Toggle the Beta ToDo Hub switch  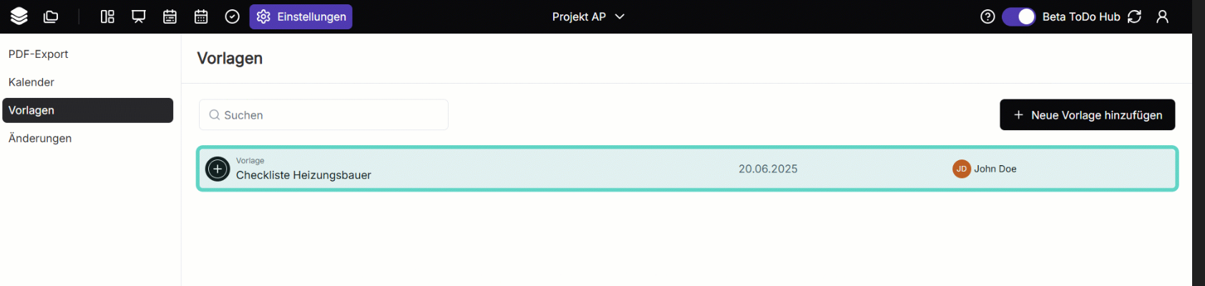(1018, 16)
